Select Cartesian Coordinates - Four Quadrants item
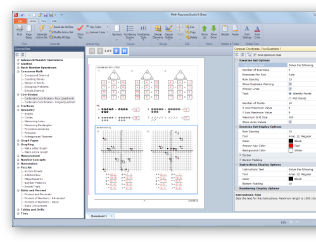 [x=49, y=98]
